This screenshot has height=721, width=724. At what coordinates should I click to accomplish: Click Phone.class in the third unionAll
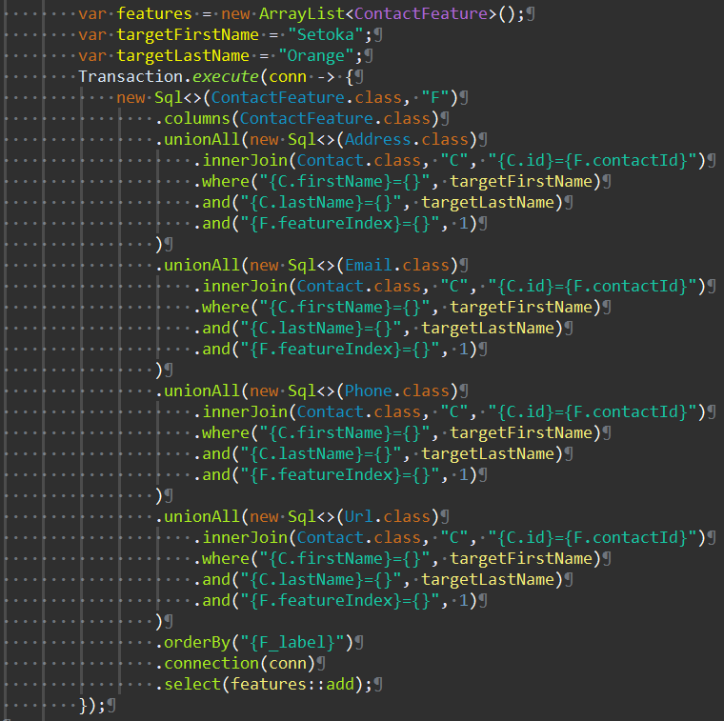(397, 391)
